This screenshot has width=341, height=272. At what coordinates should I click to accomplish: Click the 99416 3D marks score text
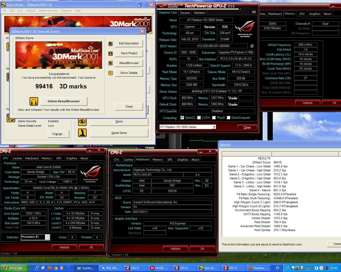pos(61,86)
